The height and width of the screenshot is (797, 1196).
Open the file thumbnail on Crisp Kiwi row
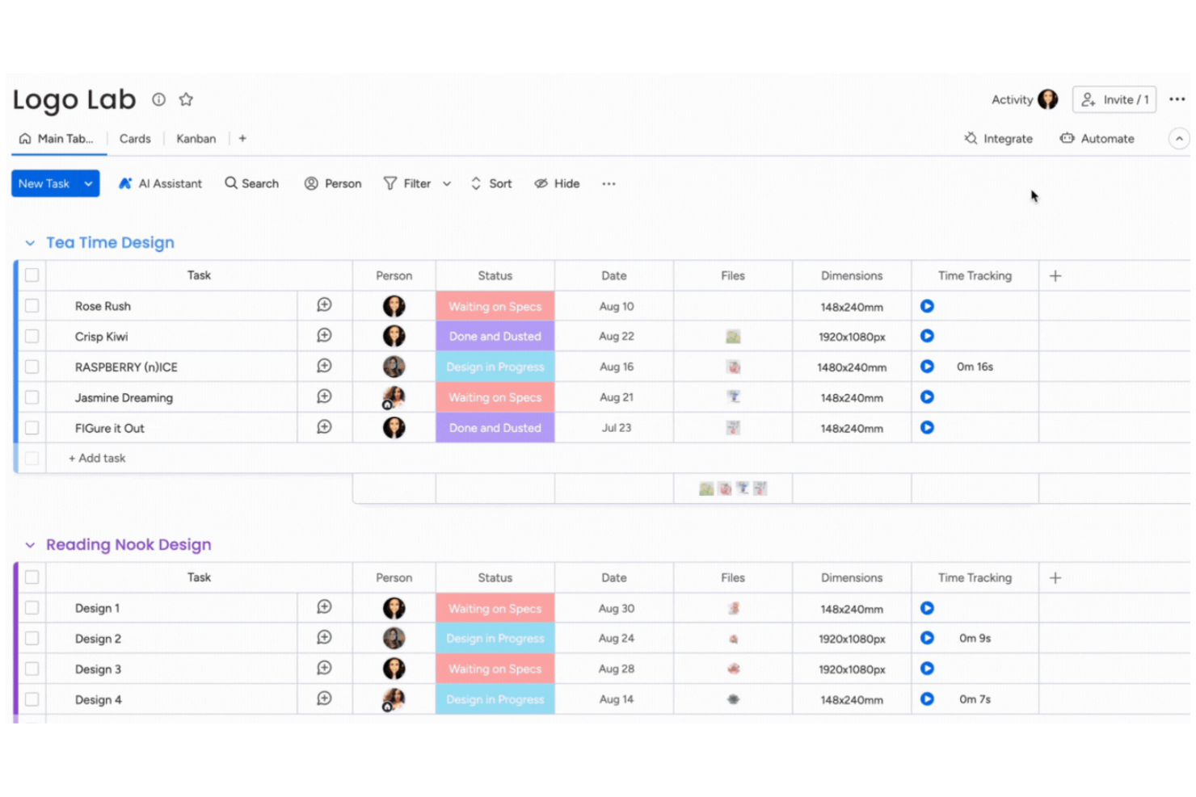[x=732, y=336]
